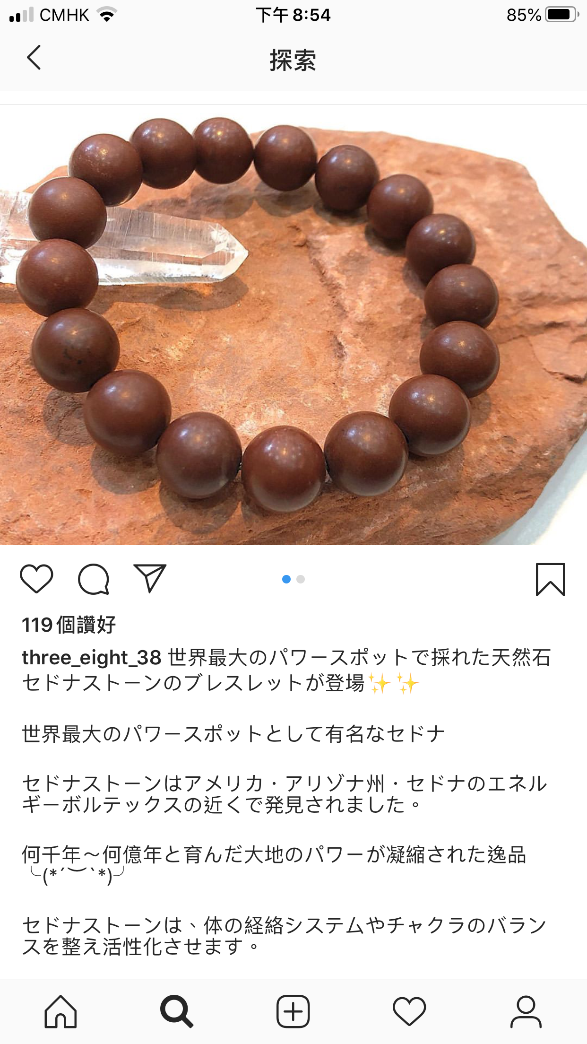
Task: View the 119 likes list
Action: click(69, 625)
